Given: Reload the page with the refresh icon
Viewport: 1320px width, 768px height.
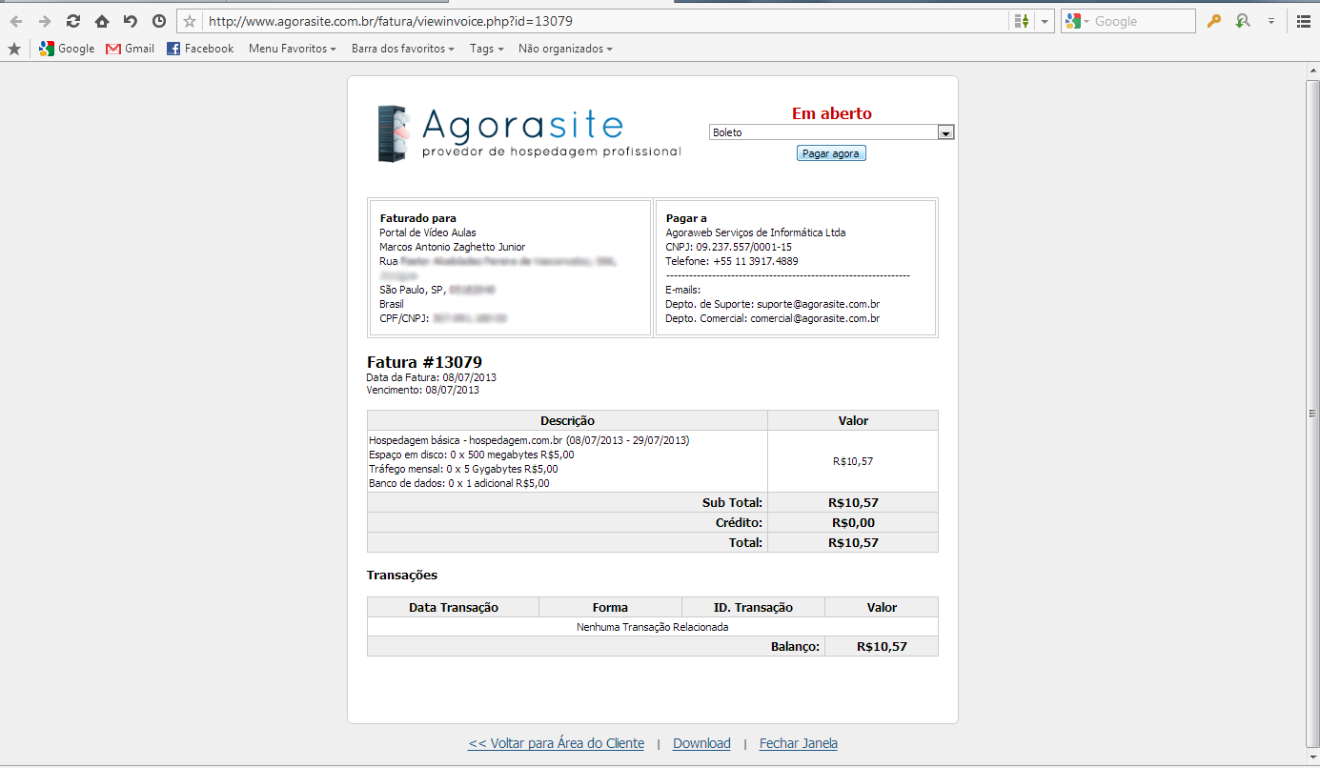Looking at the screenshot, I should (73, 21).
